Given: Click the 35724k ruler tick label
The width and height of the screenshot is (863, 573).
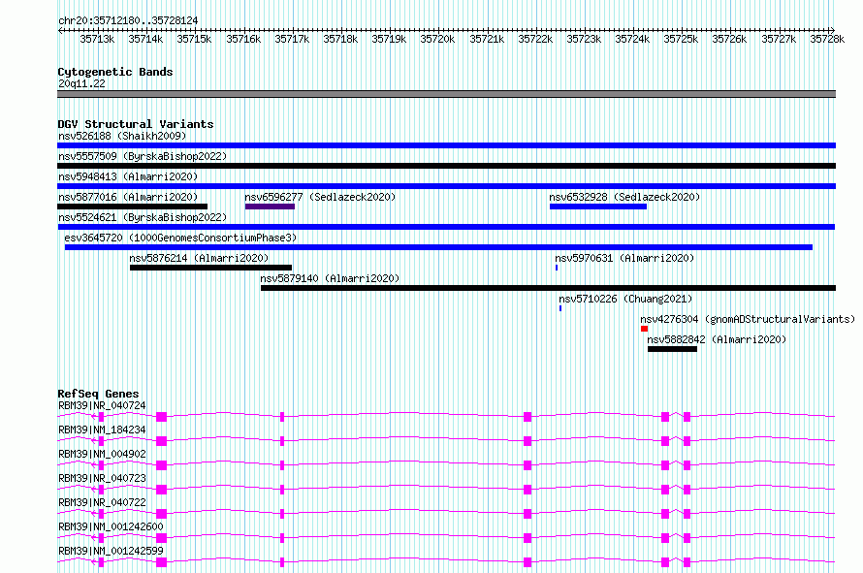Looking at the screenshot, I should [632, 39].
